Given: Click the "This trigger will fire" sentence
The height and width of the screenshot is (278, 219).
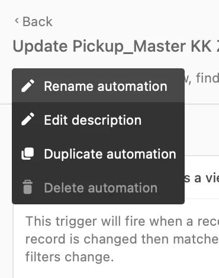Looking at the screenshot, I should [x=122, y=221].
